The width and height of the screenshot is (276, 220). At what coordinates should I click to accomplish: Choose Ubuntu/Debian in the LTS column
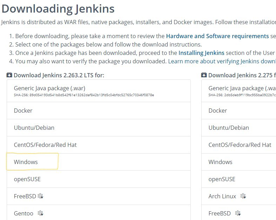click(x=99, y=128)
